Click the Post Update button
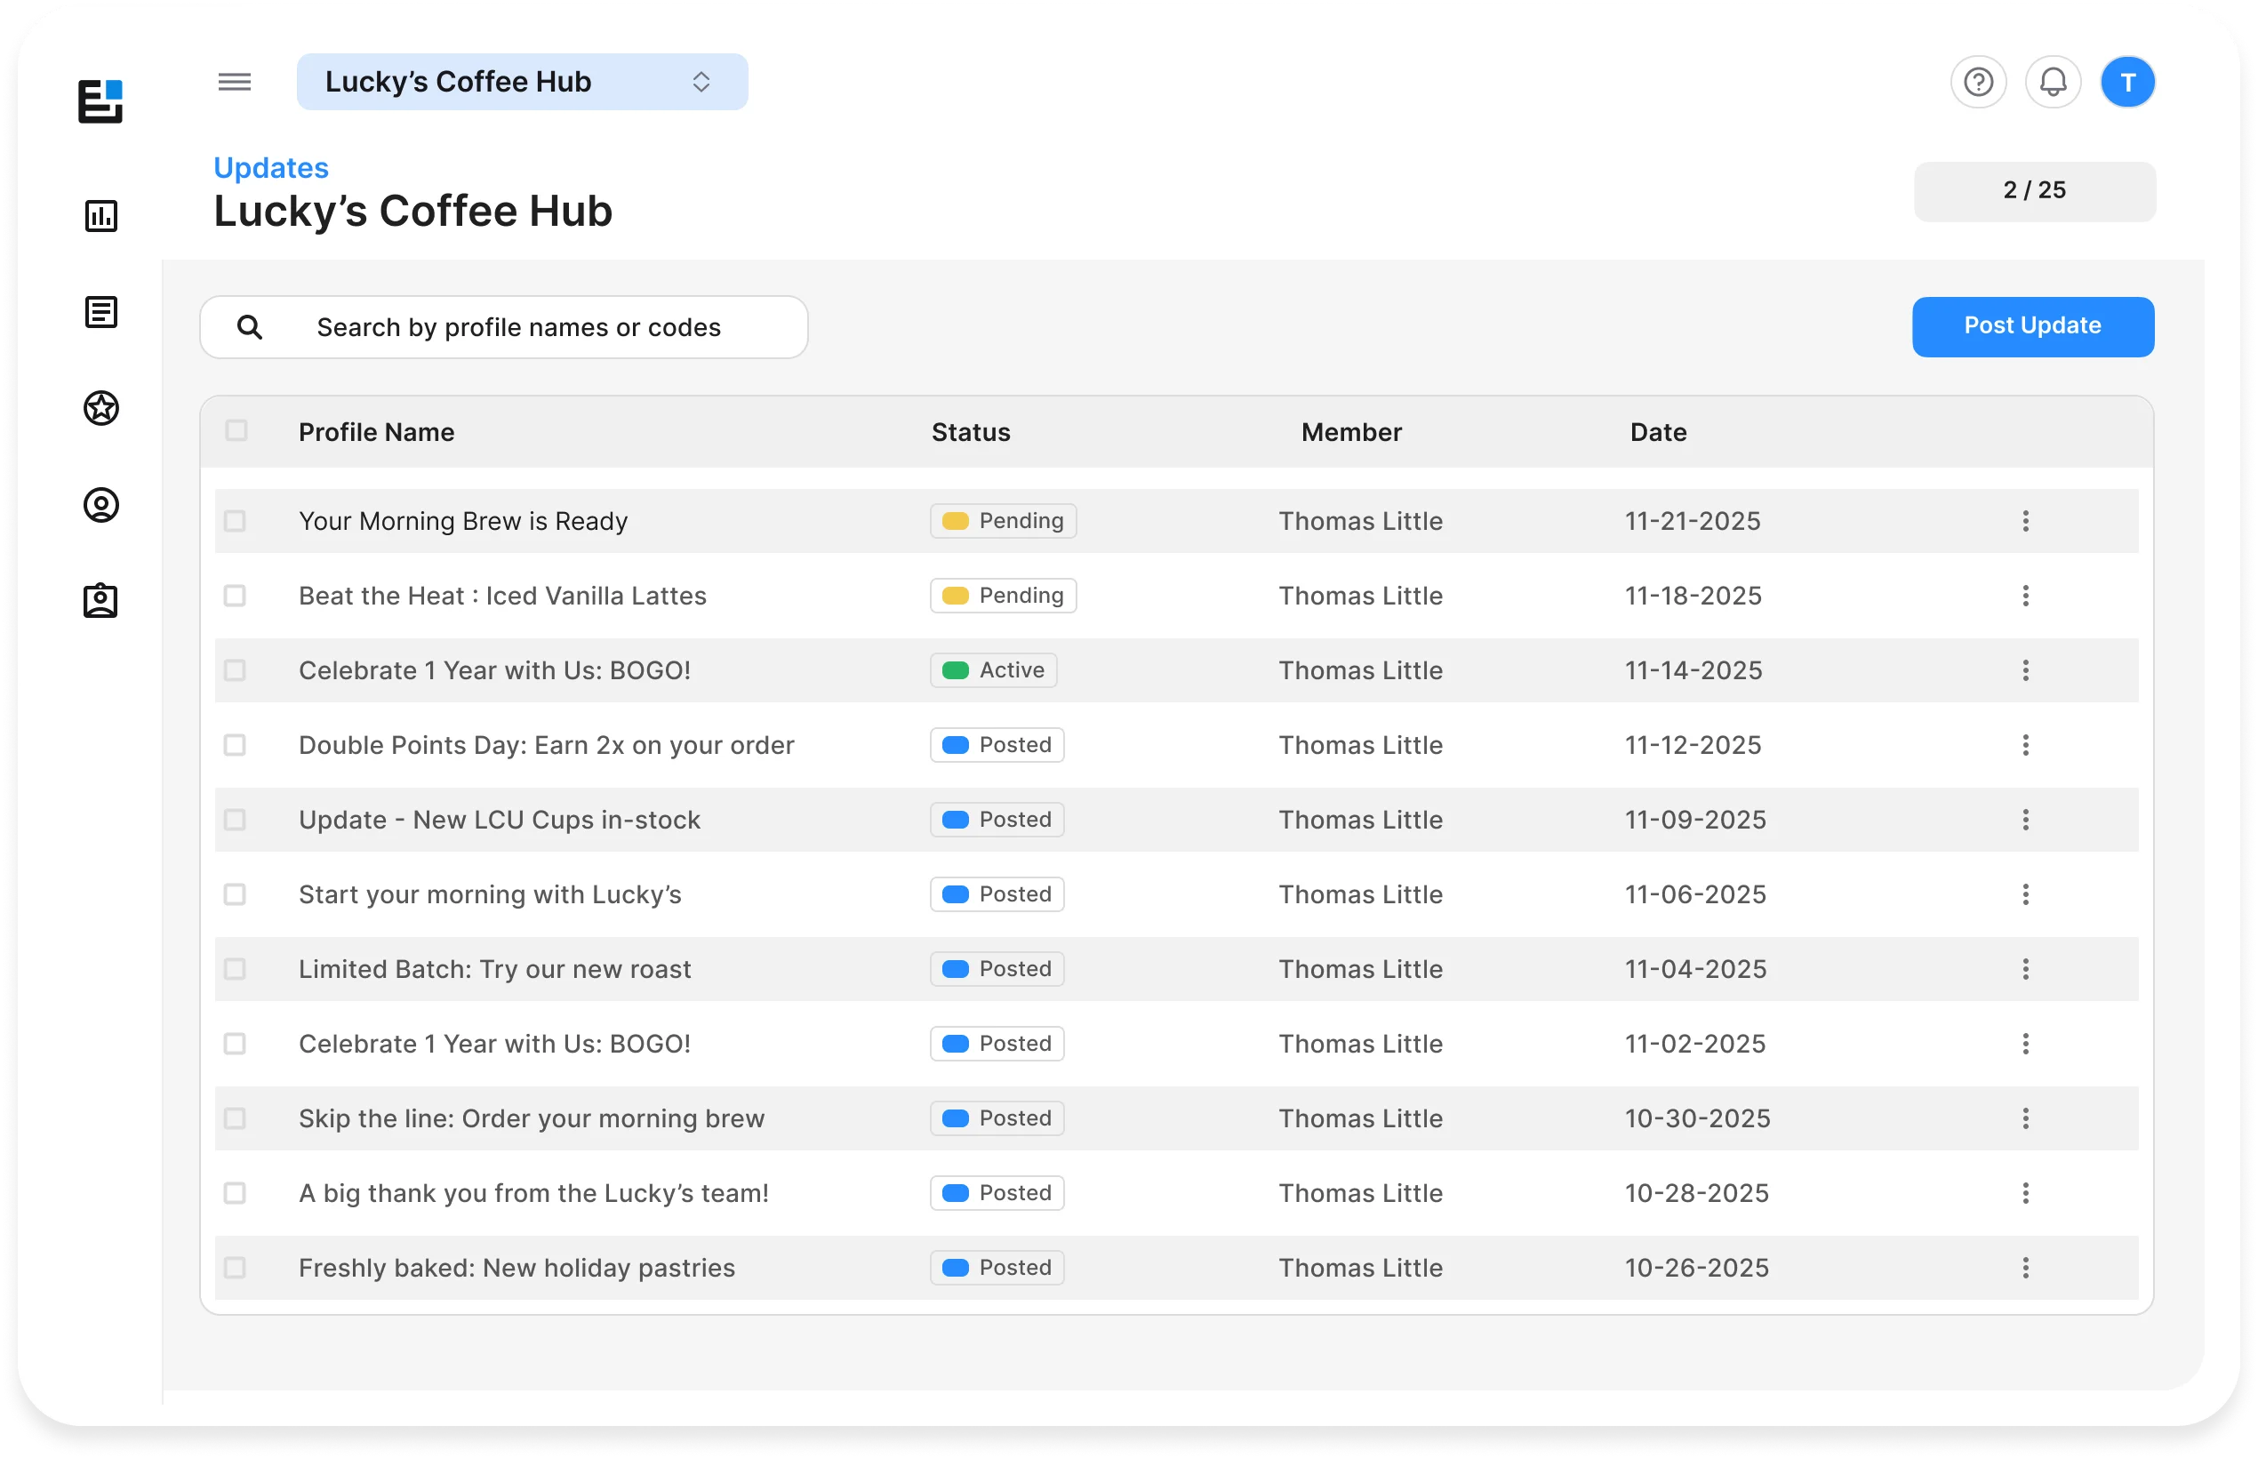The height and width of the screenshot is (1458, 2258). (x=2033, y=326)
